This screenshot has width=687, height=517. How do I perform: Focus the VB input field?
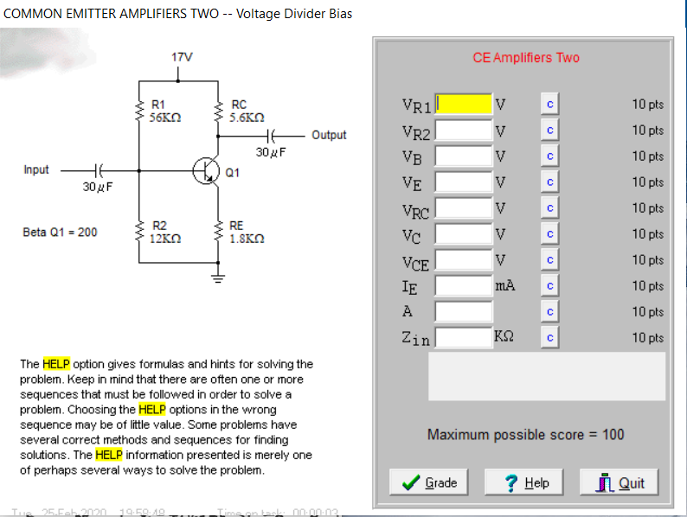(x=464, y=156)
